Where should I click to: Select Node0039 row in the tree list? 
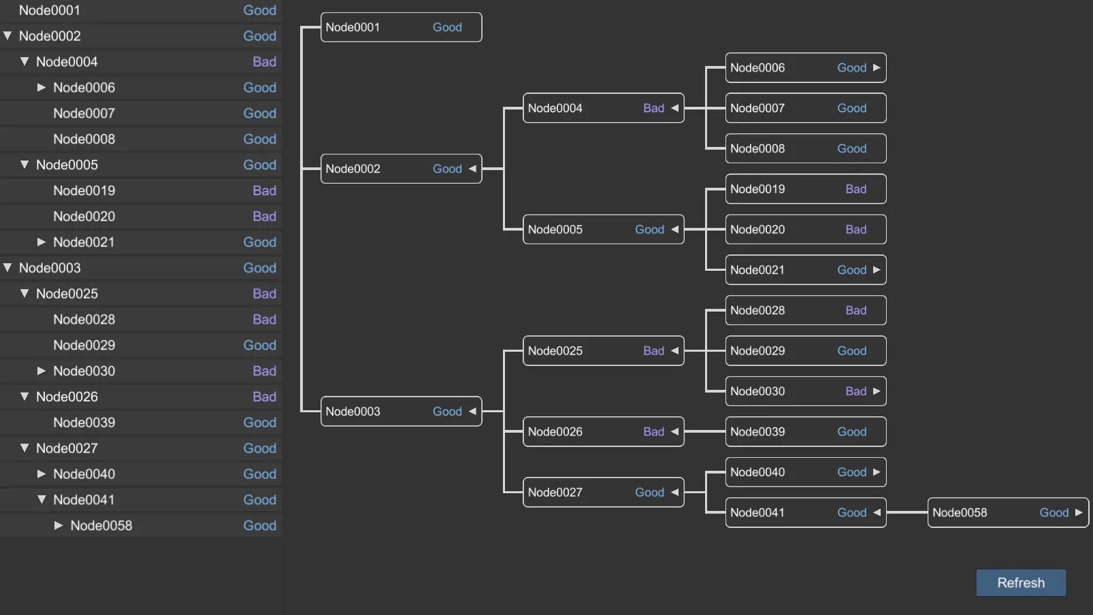[141, 422]
